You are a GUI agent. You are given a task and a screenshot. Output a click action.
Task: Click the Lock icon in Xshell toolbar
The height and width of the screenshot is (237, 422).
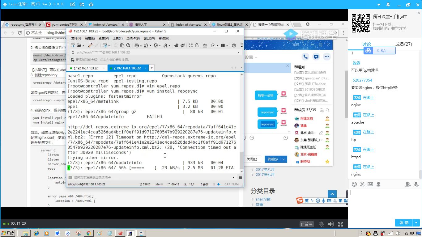[x=197, y=45]
